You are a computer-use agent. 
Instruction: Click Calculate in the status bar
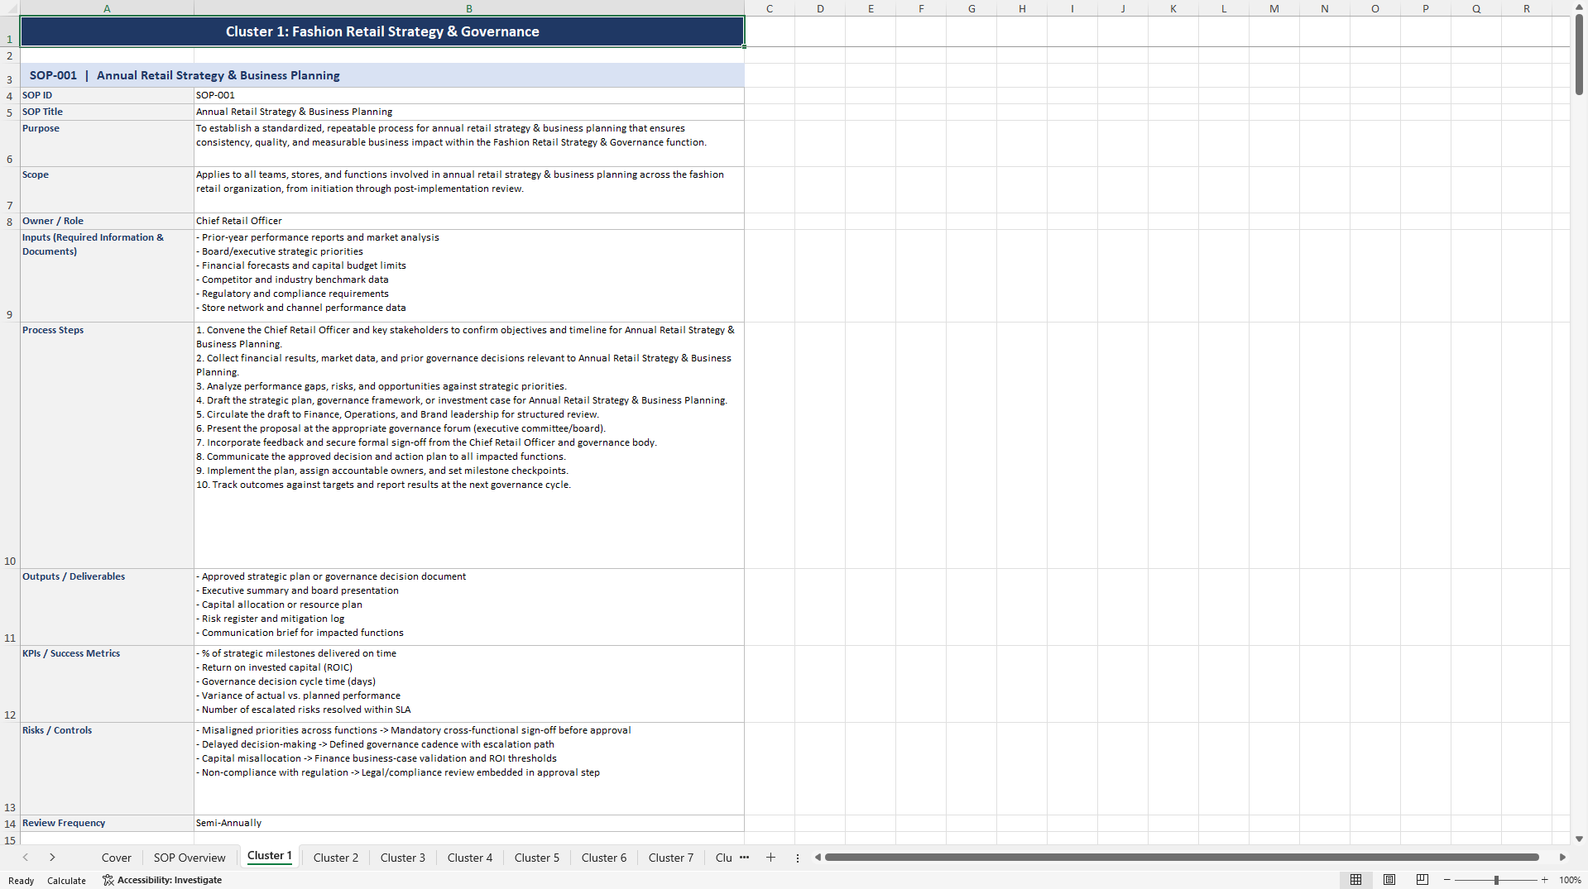click(66, 881)
